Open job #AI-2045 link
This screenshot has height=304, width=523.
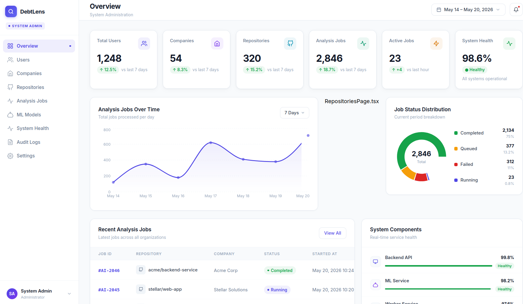109,290
